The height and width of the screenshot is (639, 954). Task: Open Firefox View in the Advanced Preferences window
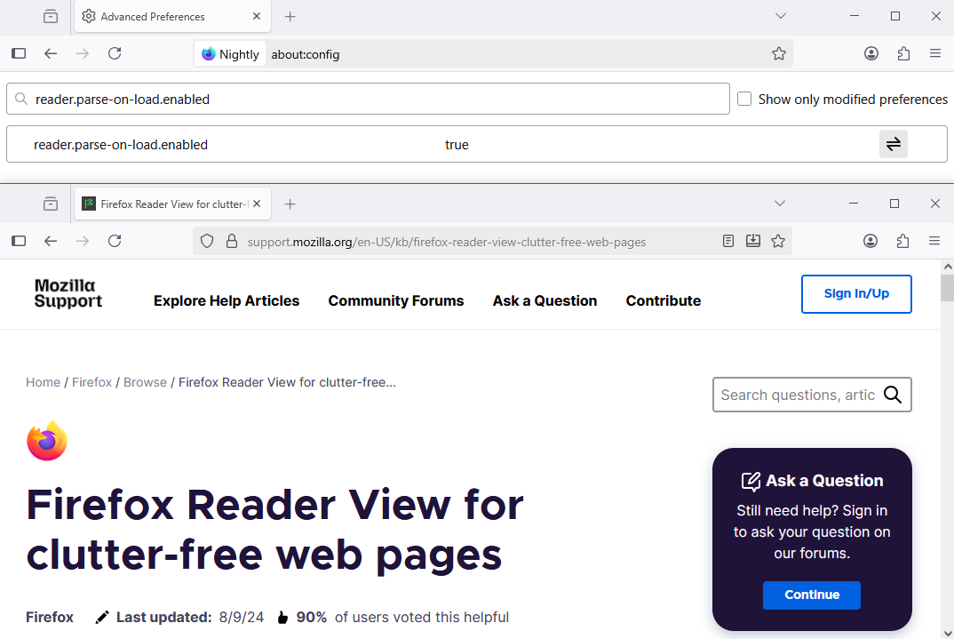[x=51, y=16]
